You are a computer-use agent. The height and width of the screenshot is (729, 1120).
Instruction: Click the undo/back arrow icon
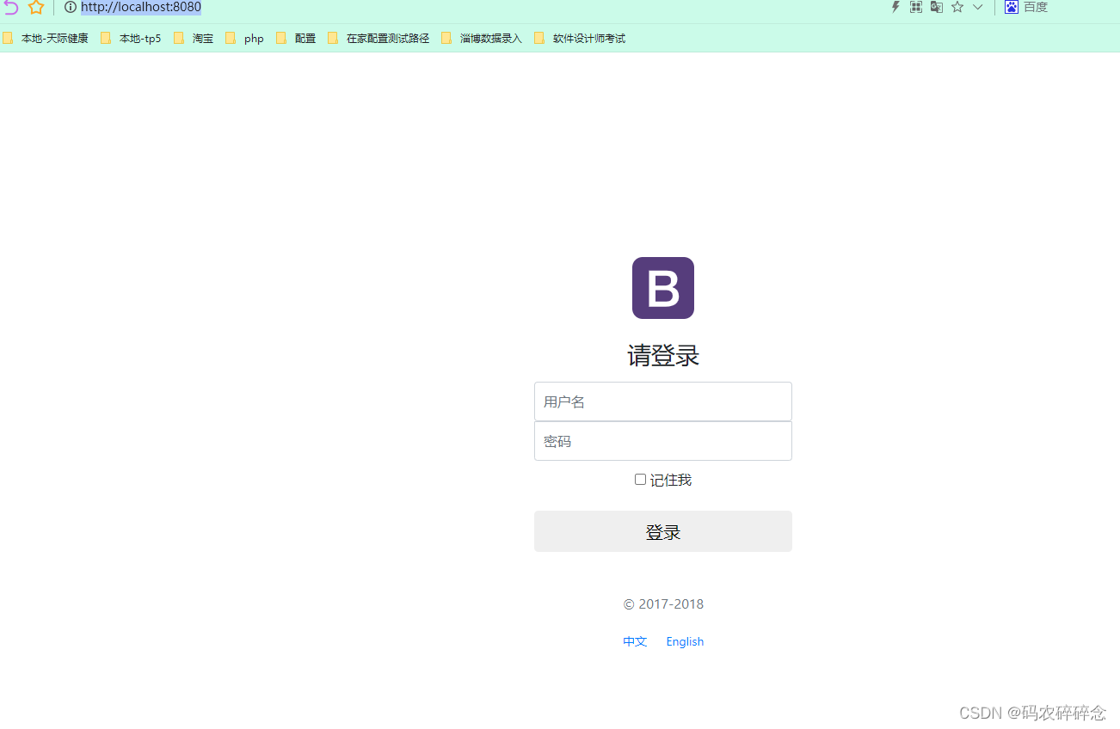click(x=11, y=8)
